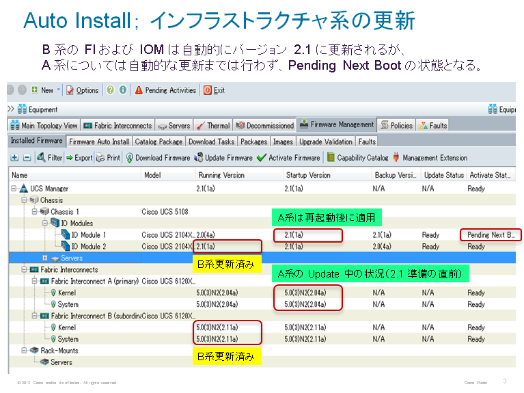
Task: Collapse the UCS Manager tree root
Action: (x=14, y=188)
